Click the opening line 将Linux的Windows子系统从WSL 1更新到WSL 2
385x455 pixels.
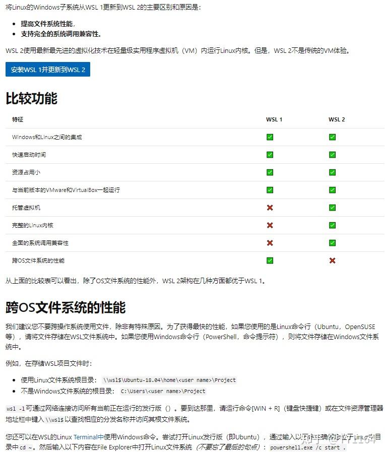coord(103,7)
